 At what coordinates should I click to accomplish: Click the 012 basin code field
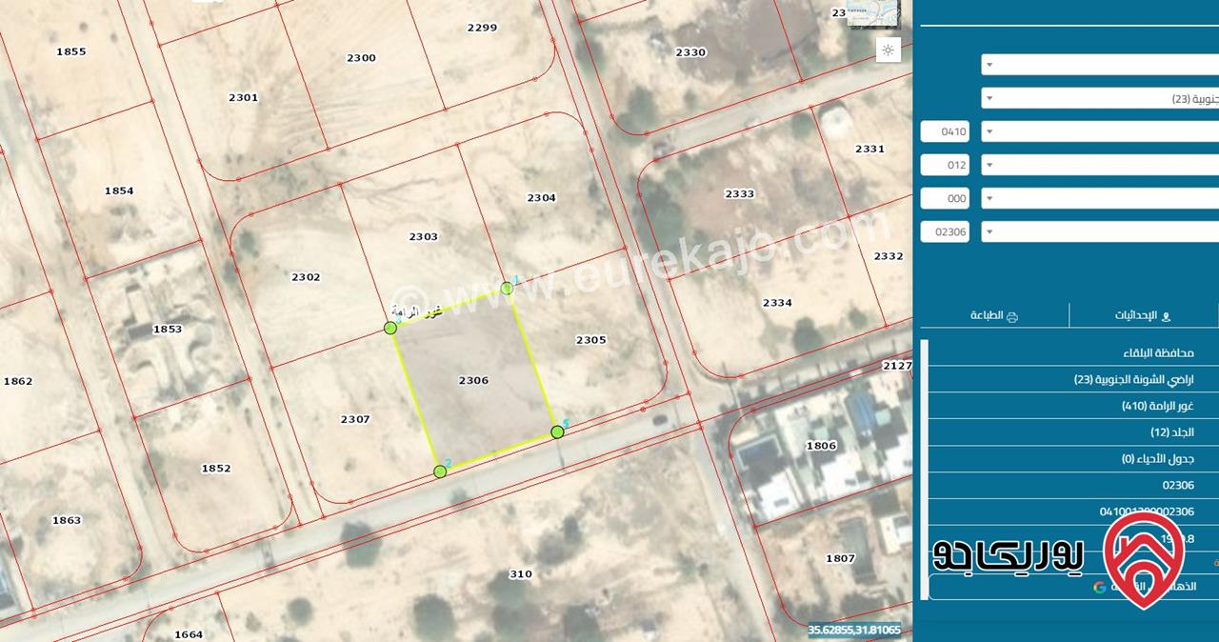tap(945, 165)
